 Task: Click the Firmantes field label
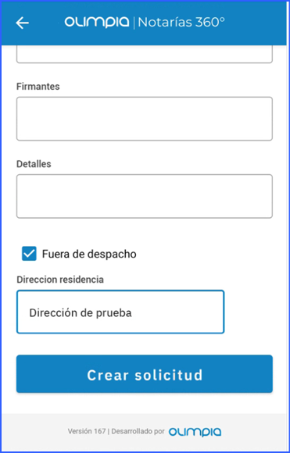[38, 87]
